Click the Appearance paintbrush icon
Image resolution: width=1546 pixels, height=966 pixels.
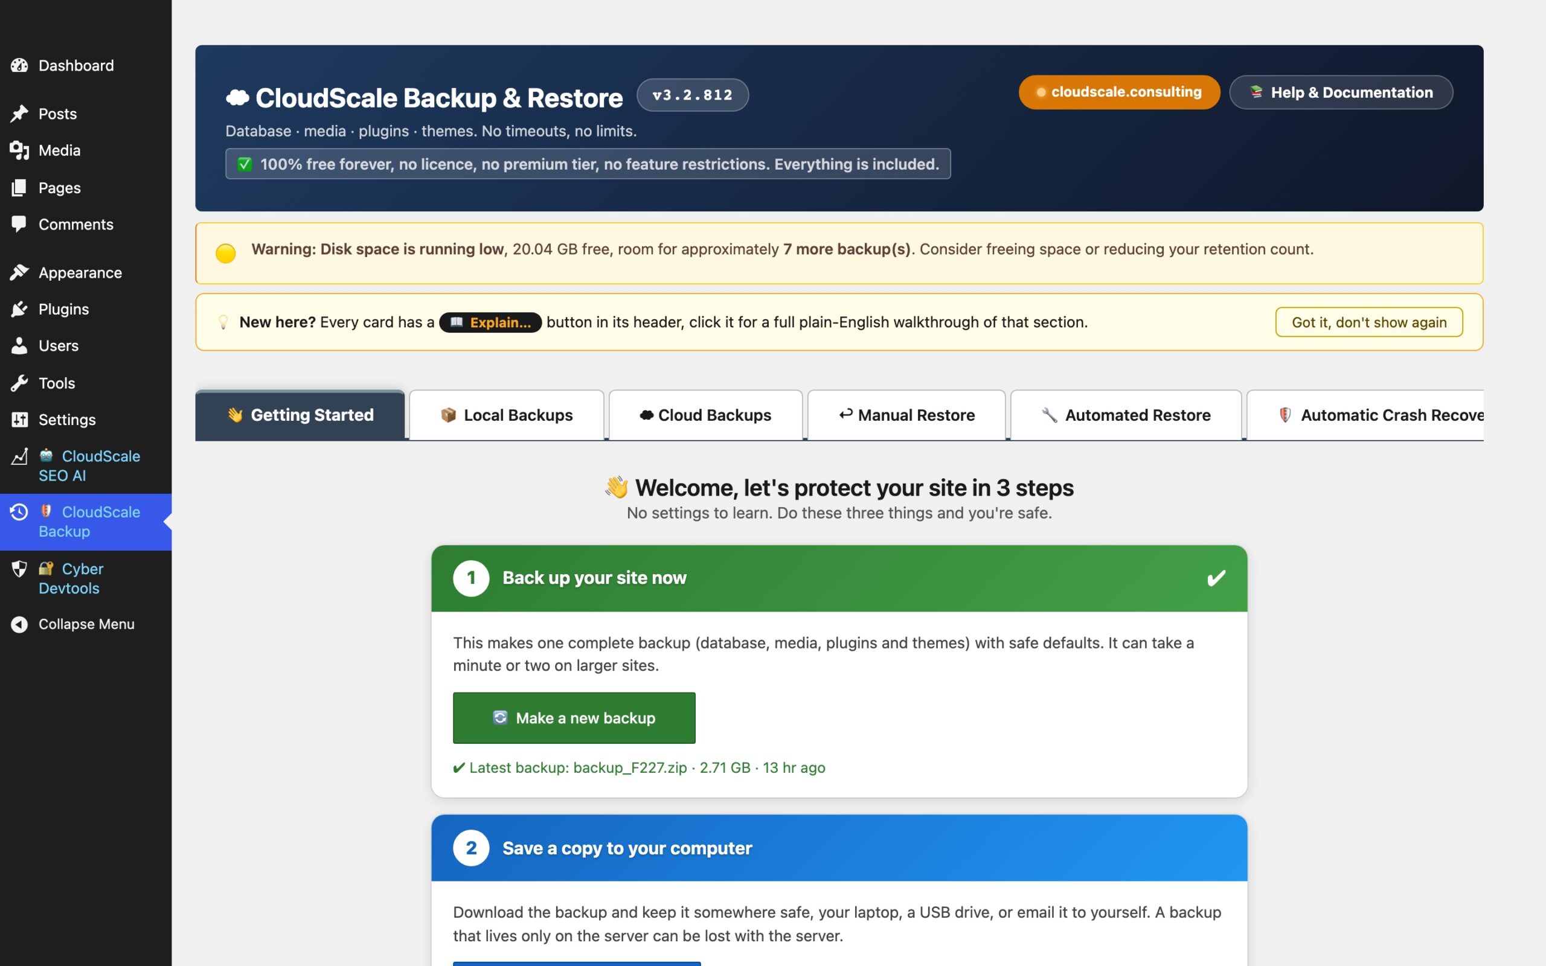coord(19,272)
